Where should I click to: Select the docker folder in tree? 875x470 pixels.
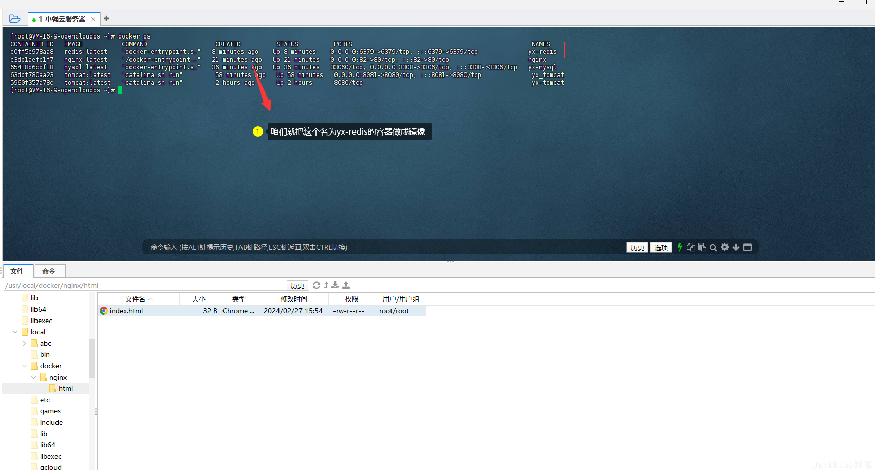click(51, 366)
